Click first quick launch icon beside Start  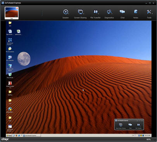click(x=14, y=135)
